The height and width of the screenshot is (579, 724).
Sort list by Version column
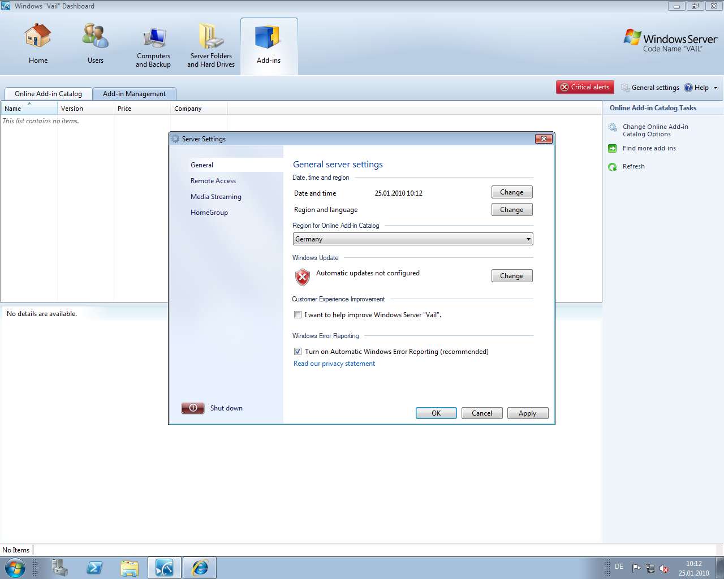click(x=85, y=109)
